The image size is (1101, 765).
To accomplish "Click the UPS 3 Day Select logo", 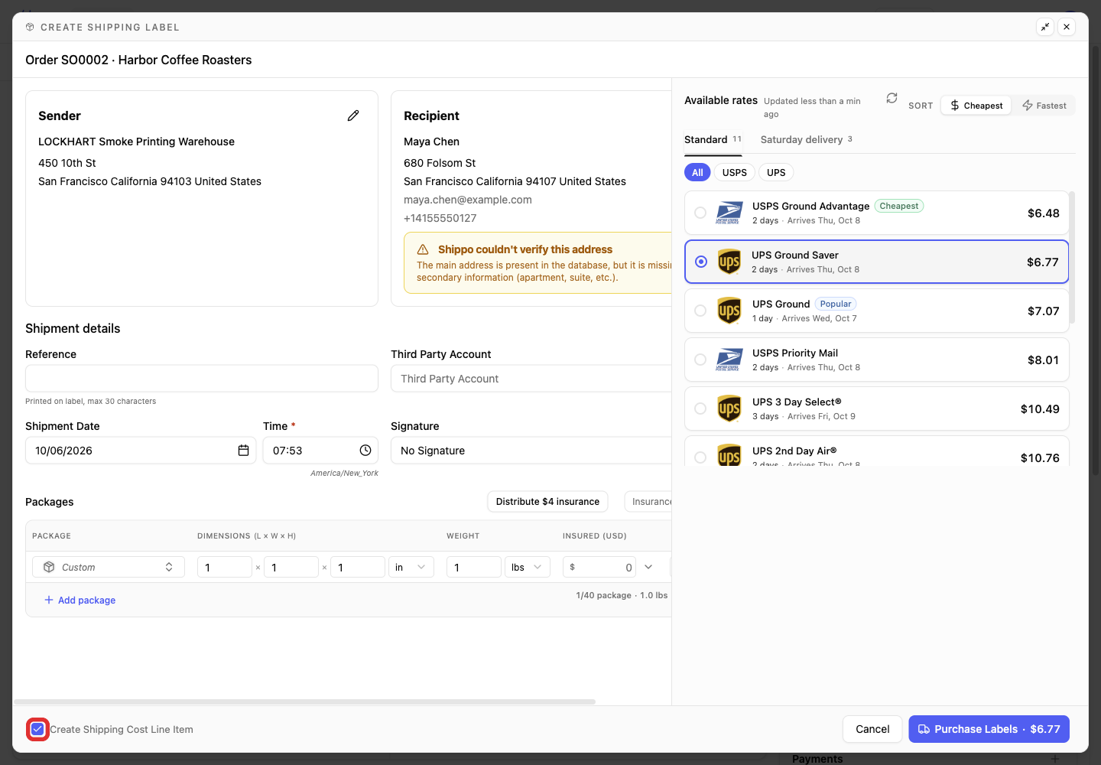I will [729, 409].
